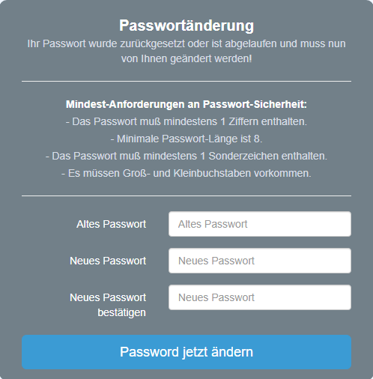This screenshot has height=379, width=373.
Task: Click the mindestens 1 Sonderzeichen requirement line
Action: coord(186,156)
